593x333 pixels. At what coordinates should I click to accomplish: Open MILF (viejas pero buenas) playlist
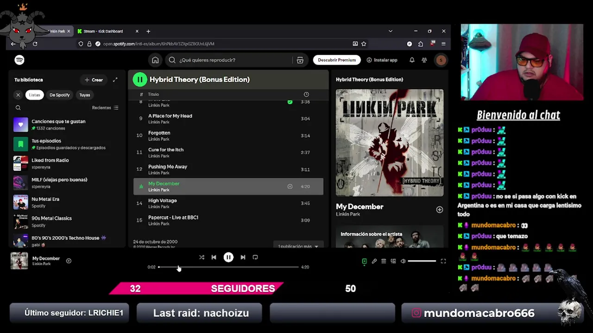point(67,183)
